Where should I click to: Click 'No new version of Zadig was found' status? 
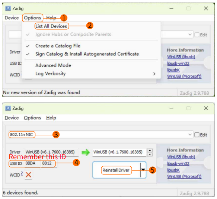41,92
